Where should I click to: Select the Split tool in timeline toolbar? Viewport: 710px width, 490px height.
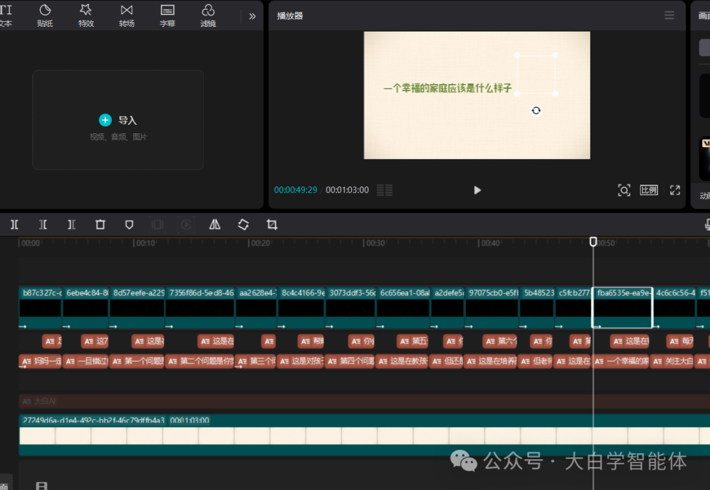click(14, 225)
